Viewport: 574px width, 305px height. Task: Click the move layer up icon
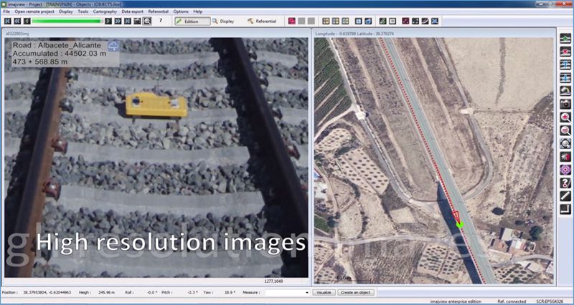pyautogui.click(x=565, y=64)
